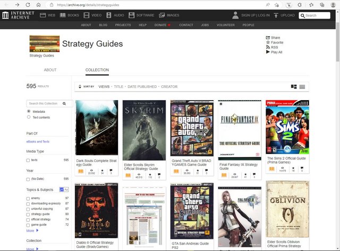
Task: Check the official strategy topic checkbox
Action: (28, 220)
